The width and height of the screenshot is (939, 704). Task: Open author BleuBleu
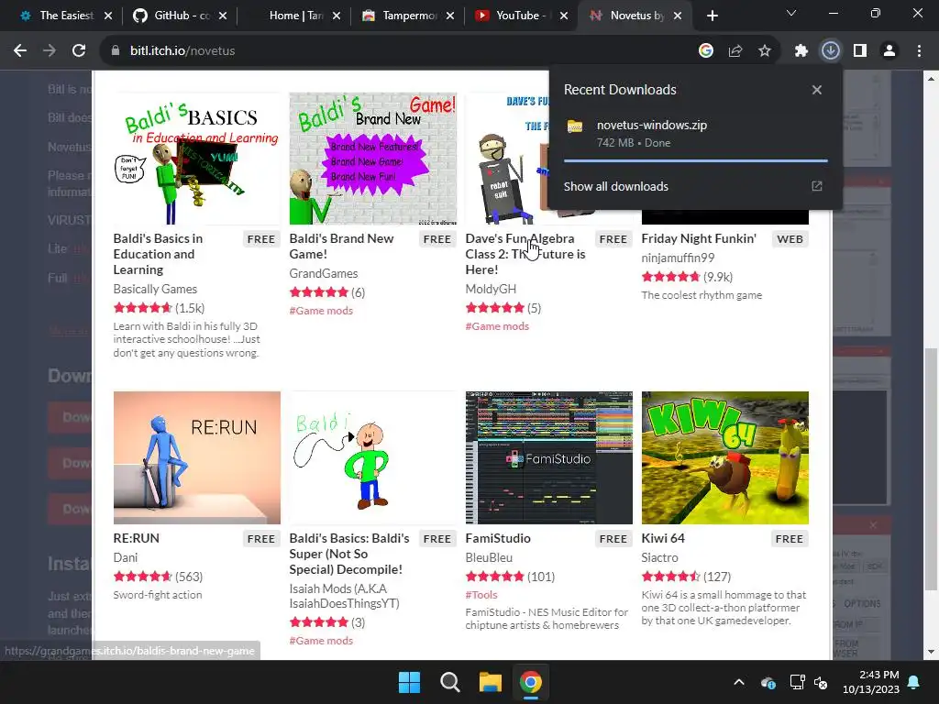[489, 558]
